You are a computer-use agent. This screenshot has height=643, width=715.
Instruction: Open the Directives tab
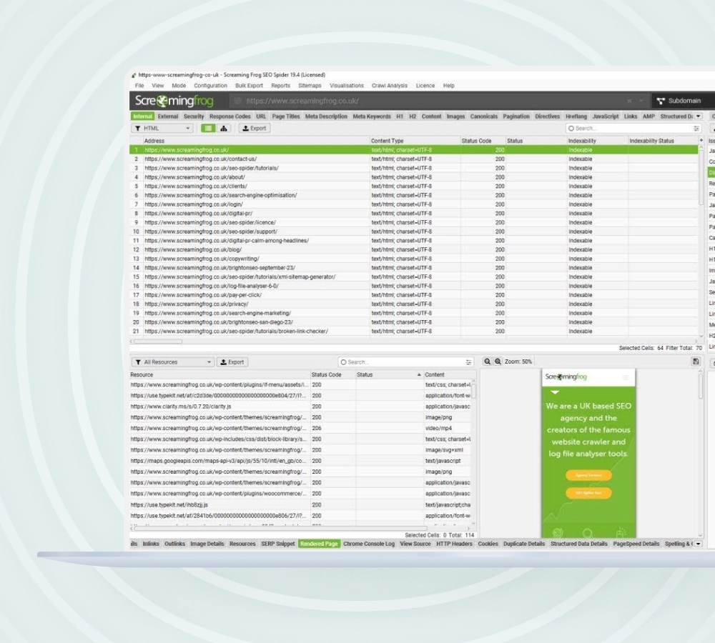[547, 116]
